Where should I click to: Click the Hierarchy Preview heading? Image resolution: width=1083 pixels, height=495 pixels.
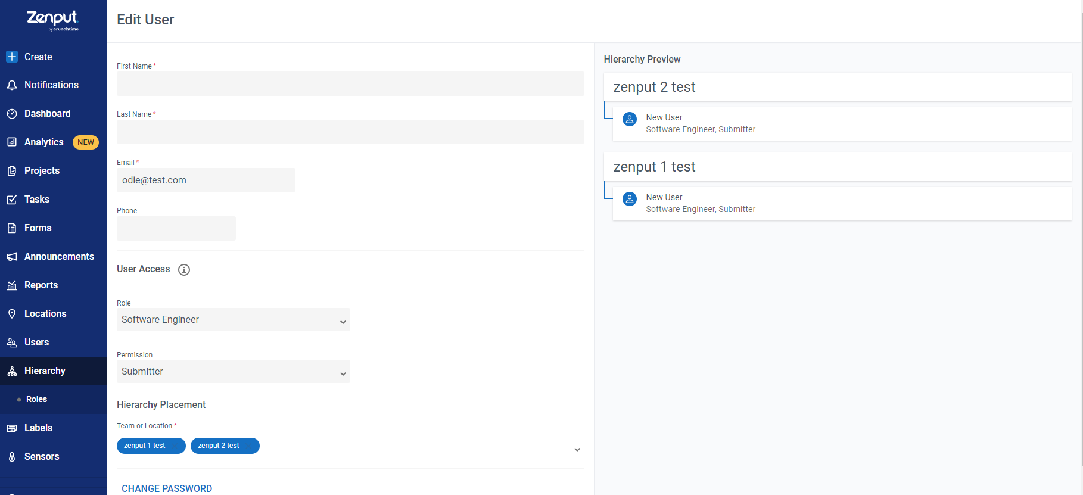point(642,60)
